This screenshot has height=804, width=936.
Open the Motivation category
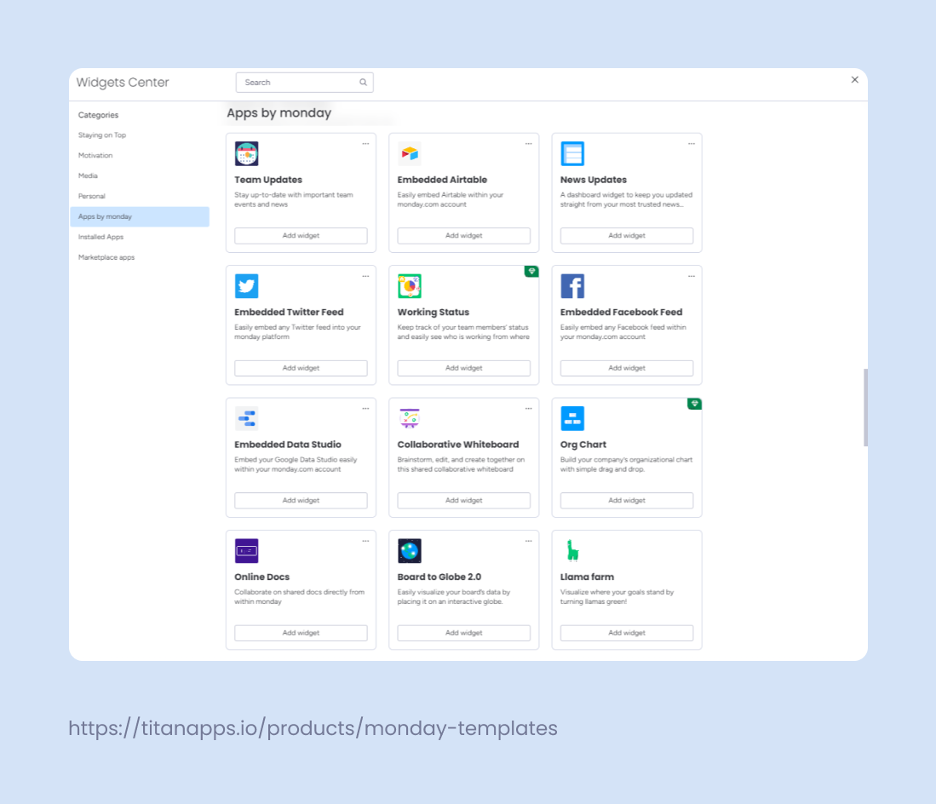[x=95, y=155]
